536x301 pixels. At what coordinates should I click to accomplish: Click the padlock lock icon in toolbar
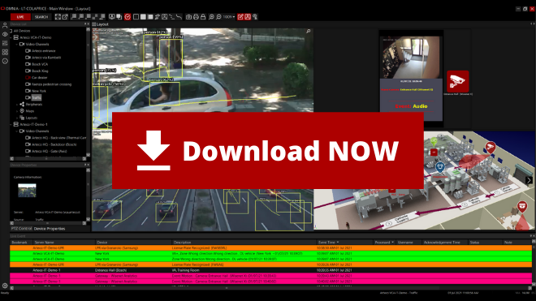(203, 17)
